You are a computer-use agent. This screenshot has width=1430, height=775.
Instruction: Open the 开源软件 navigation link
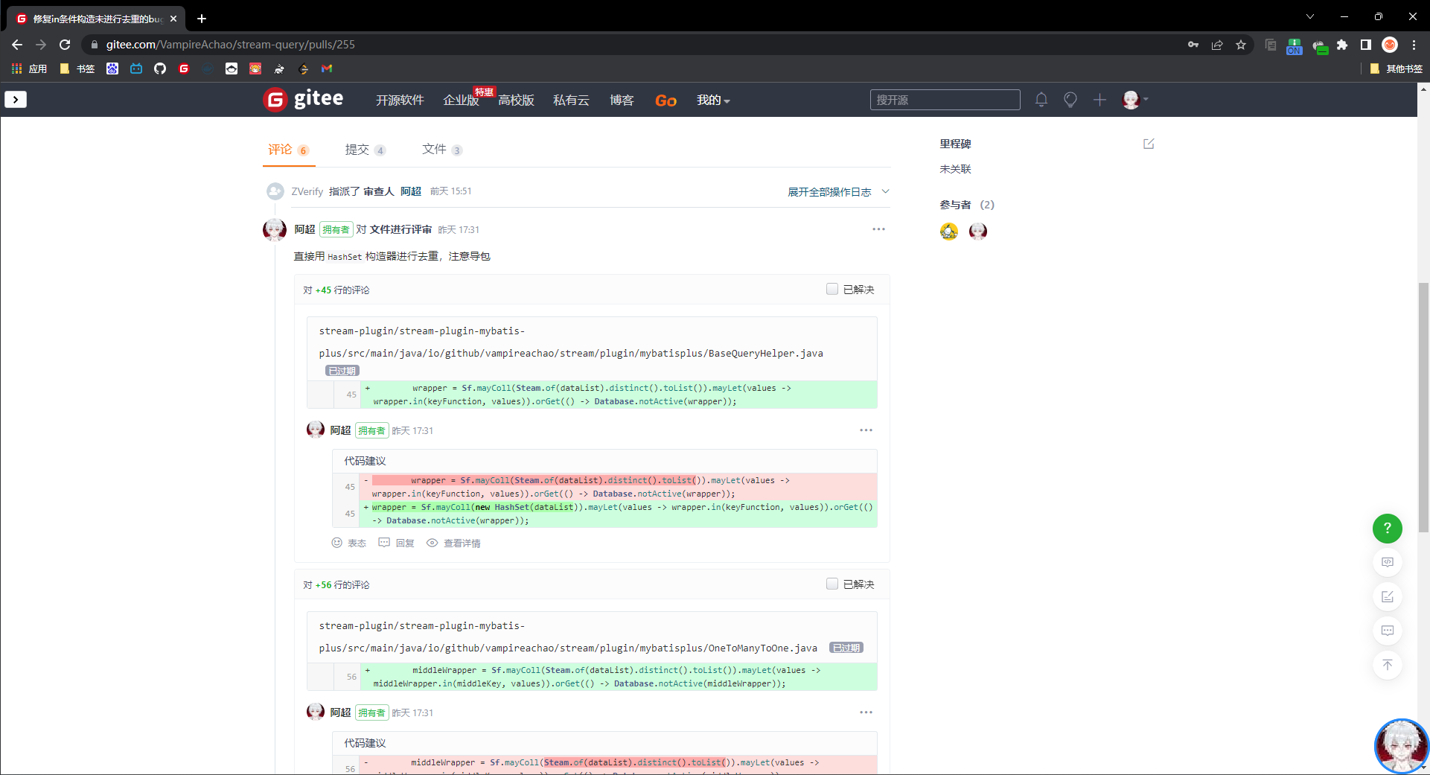coord(400,100)
